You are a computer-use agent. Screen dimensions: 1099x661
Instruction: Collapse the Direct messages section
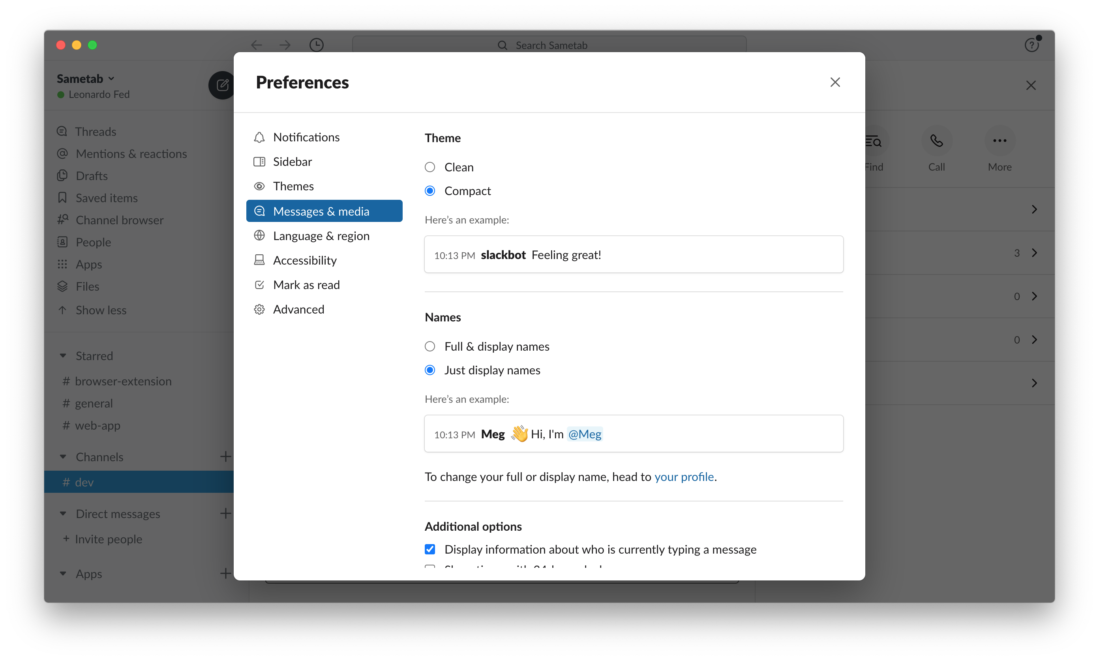[x=63, y=514]
